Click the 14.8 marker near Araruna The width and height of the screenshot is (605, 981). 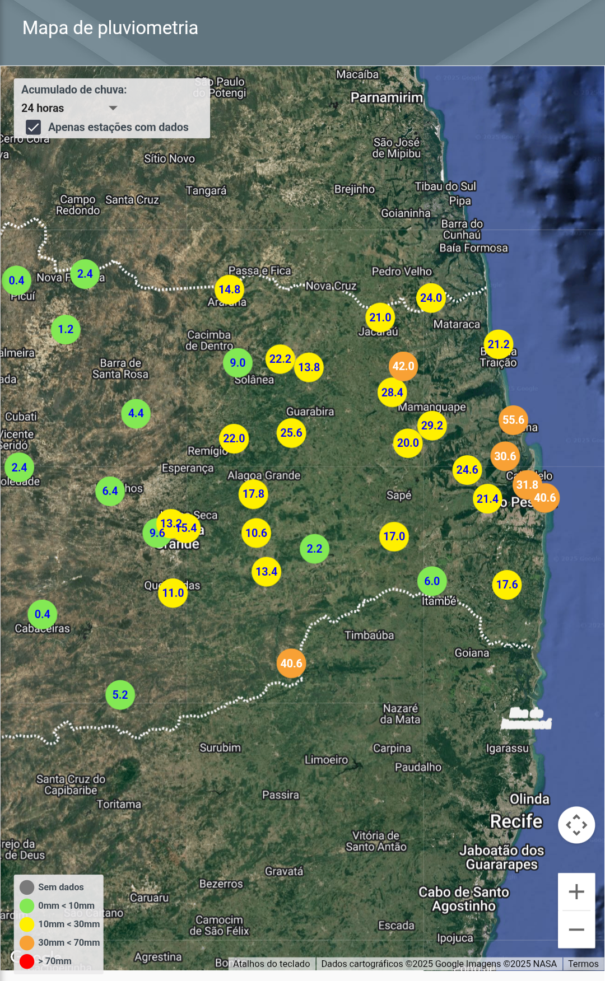[x=229, y=289]
